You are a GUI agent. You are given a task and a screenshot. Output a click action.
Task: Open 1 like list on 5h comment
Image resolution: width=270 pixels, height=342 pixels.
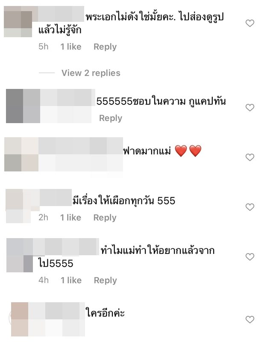coord(71,47)
